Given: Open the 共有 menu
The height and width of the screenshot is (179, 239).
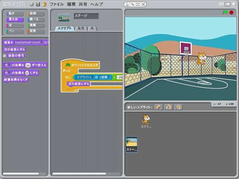Looking at the screenshot, I should [83, 4].
